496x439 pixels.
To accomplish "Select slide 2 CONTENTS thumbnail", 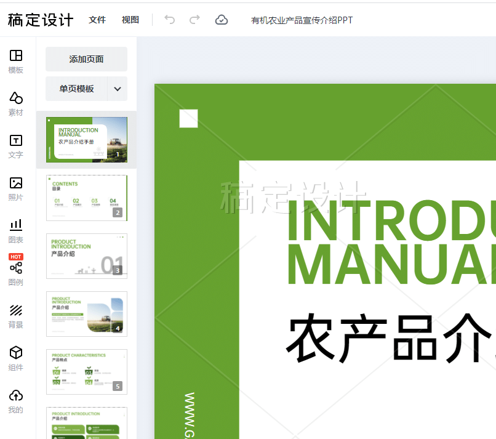I will pyautogui.click(x=87, y=198).
